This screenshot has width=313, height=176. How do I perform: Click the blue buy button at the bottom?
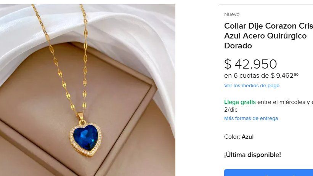coord(268,173)
